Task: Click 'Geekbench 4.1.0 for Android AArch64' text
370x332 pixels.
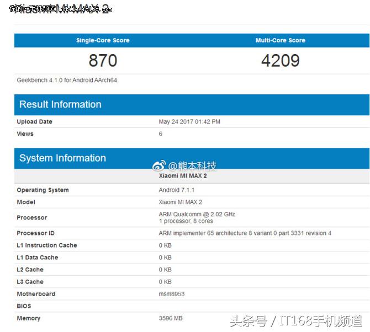Action: pyautogui.click(x=67, y=80)
